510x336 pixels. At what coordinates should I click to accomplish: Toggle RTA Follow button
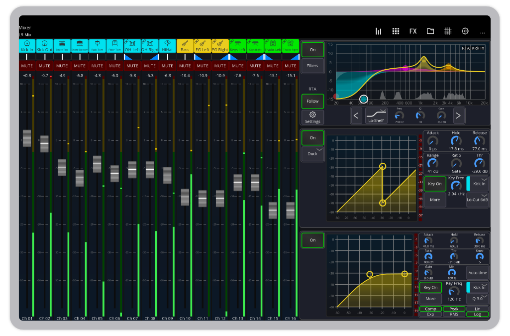[x=312, y=101]
